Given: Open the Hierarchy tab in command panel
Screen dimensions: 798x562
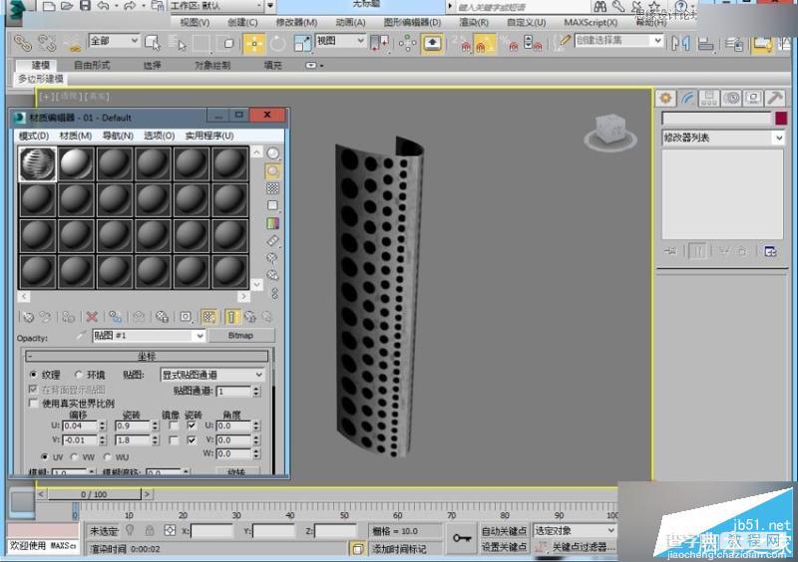Looking at the screenshot, I should (709, 99).
